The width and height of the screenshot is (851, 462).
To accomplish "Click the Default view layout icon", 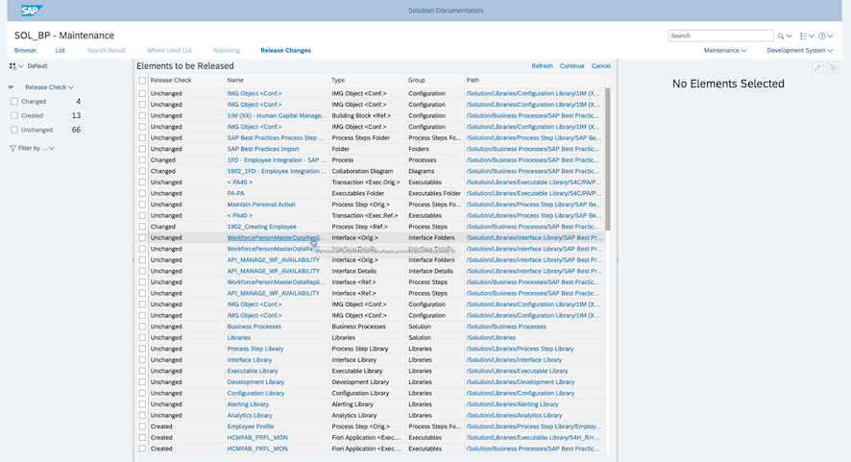I will 12,66.
